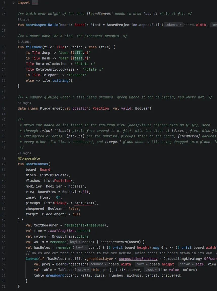Viewport: 217px width, 291px height.
Task: Click the hedgeSegments call
Action: pyautogui.click(x=114, y=242)
